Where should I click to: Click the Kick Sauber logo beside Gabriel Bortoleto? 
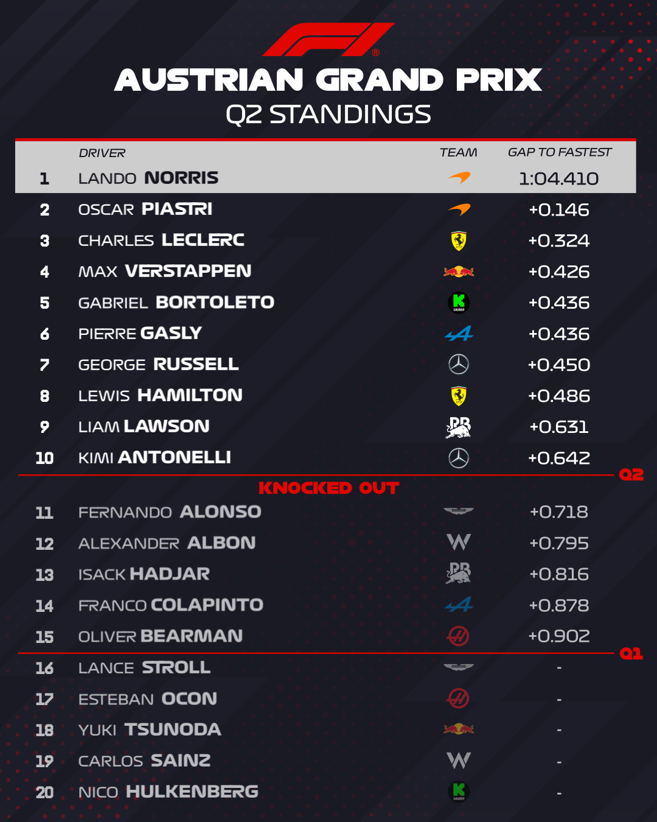pos(459,303)
